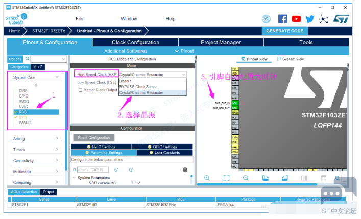Viewport: 361px width, 219px height.
Task: Fit the chip view to window
Action: click(x=226, y=178)
